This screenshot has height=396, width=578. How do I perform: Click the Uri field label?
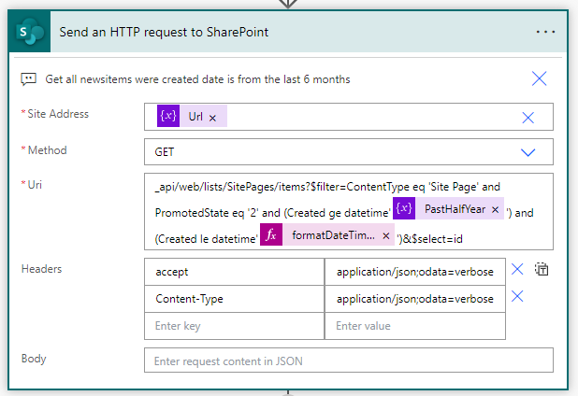coord(35,185)
